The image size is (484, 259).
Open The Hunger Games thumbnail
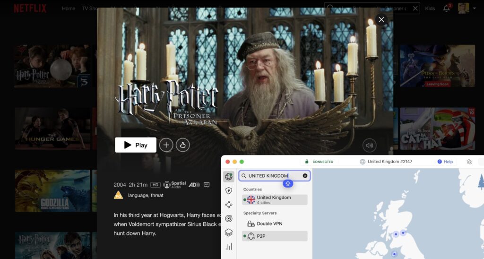point(52,129)
